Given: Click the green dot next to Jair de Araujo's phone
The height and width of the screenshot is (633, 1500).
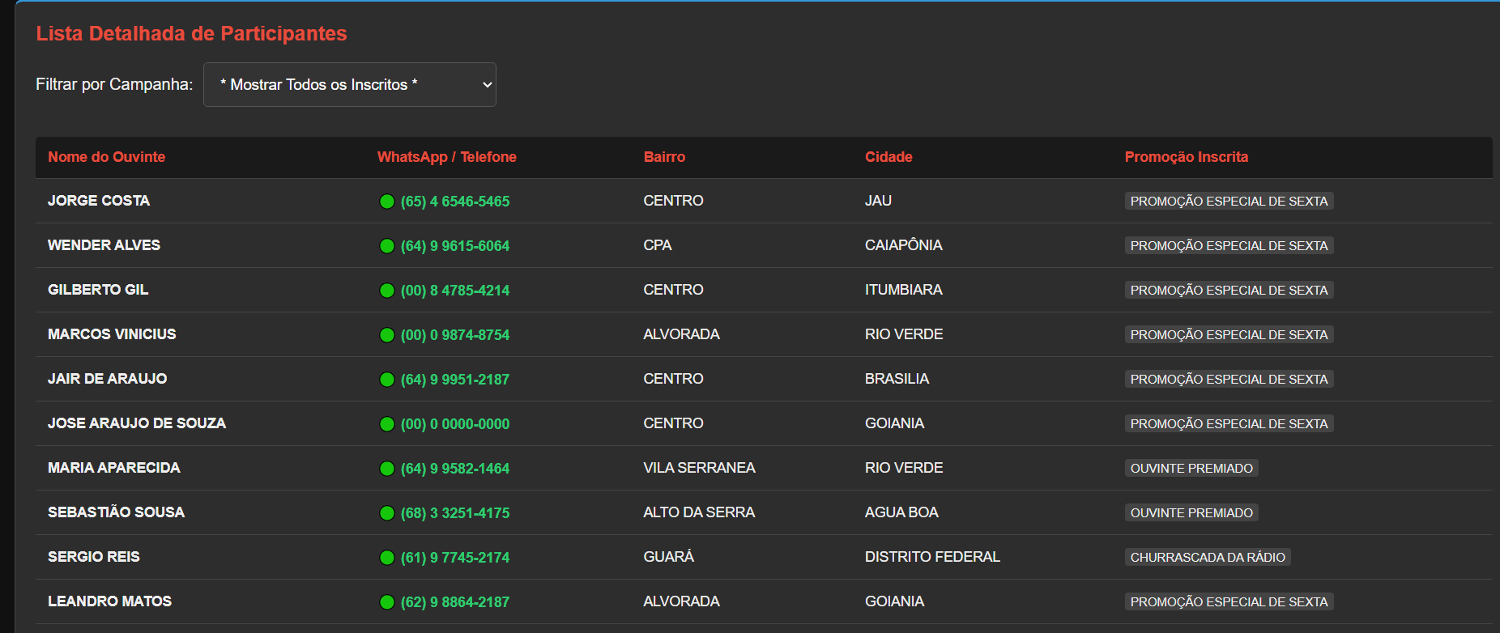Looking at the screenshot, I should coord(387,380).
